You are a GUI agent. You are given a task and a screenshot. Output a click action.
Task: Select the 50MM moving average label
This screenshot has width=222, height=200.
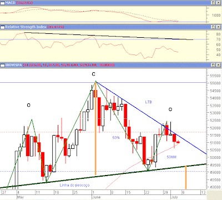pyautogui.click(x=171, y=157)
